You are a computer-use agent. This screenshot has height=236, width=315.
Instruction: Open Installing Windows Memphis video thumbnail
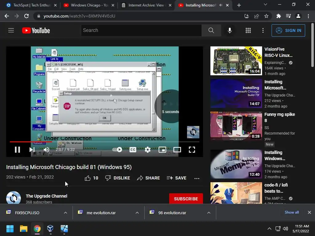tap(236, 164)
